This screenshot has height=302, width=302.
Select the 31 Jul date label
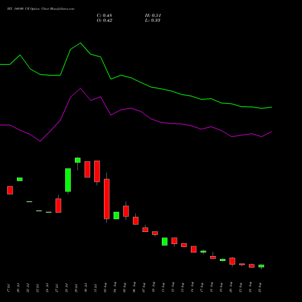95,288
